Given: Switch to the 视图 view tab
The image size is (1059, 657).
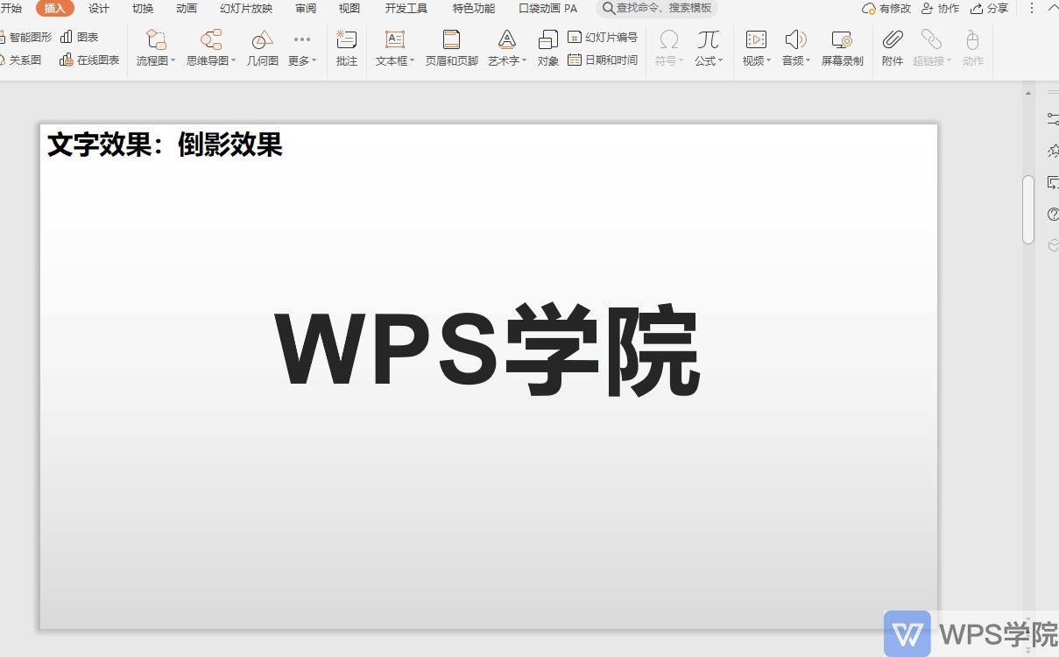Looking at the screenshot, I should (349, 9).
